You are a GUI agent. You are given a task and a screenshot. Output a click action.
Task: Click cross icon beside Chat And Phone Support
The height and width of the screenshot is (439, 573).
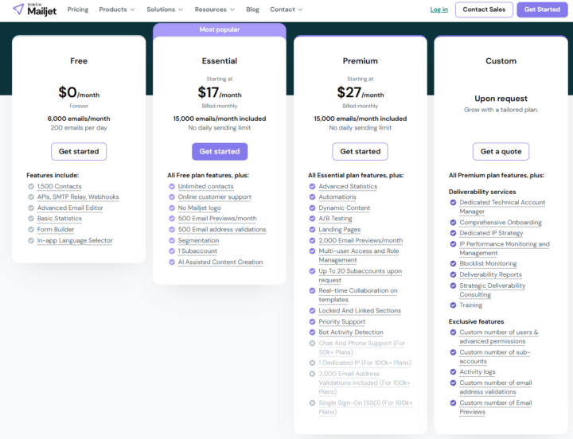click(x=312, y=344)
